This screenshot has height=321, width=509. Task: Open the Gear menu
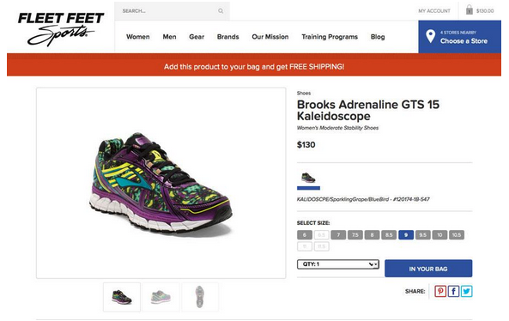point(197,37)
